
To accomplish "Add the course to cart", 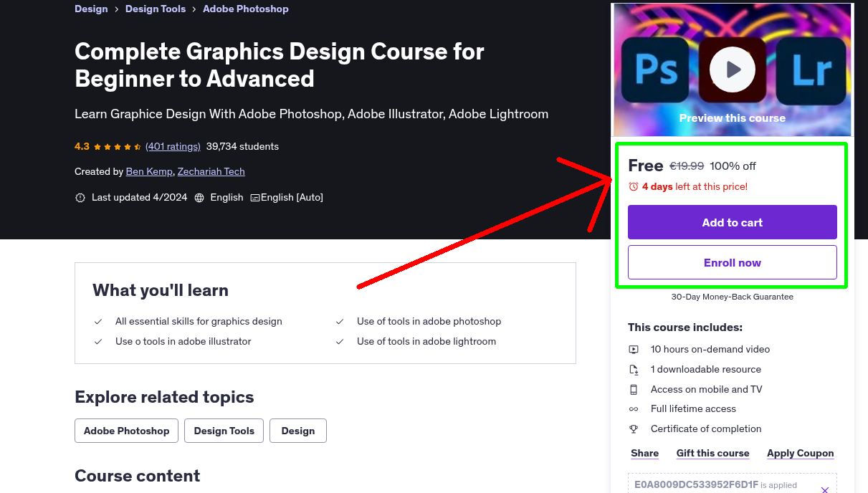I will tap(732, 222).
